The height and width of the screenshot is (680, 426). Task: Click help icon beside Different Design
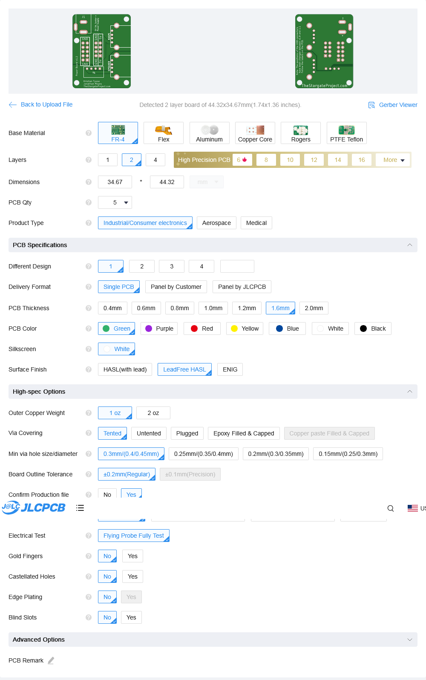(89, 266)
